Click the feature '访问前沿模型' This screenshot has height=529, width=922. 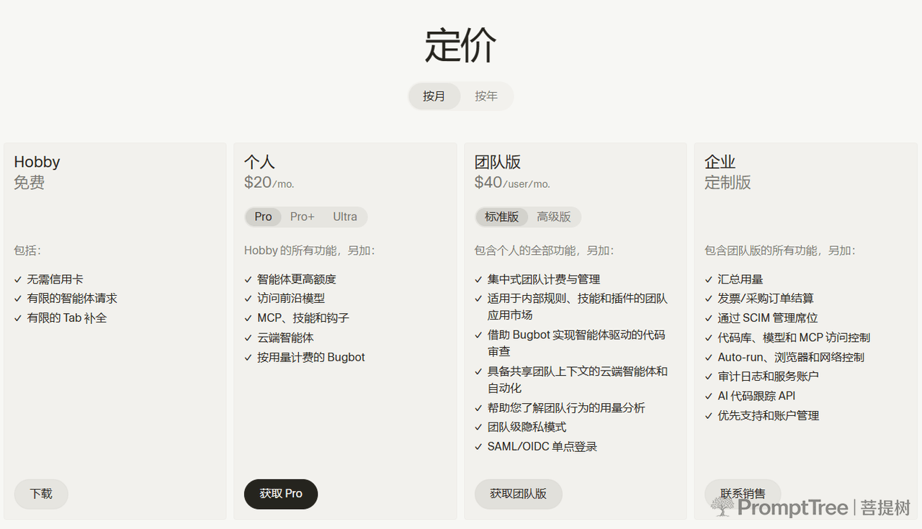point(291,298)
